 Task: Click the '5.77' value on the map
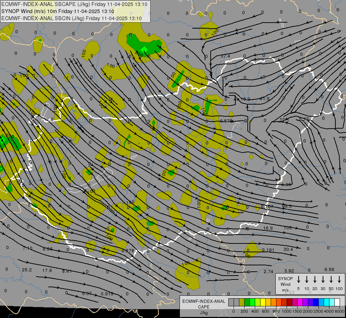tap(304, 119)
